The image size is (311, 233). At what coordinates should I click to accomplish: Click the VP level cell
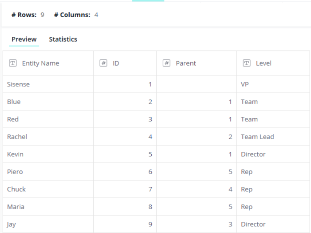(x=244, y=84)
